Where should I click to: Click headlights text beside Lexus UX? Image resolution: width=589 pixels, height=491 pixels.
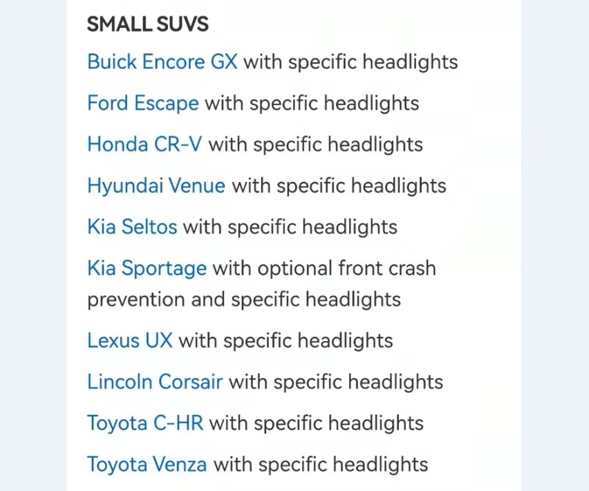click(x=345, y=340)
